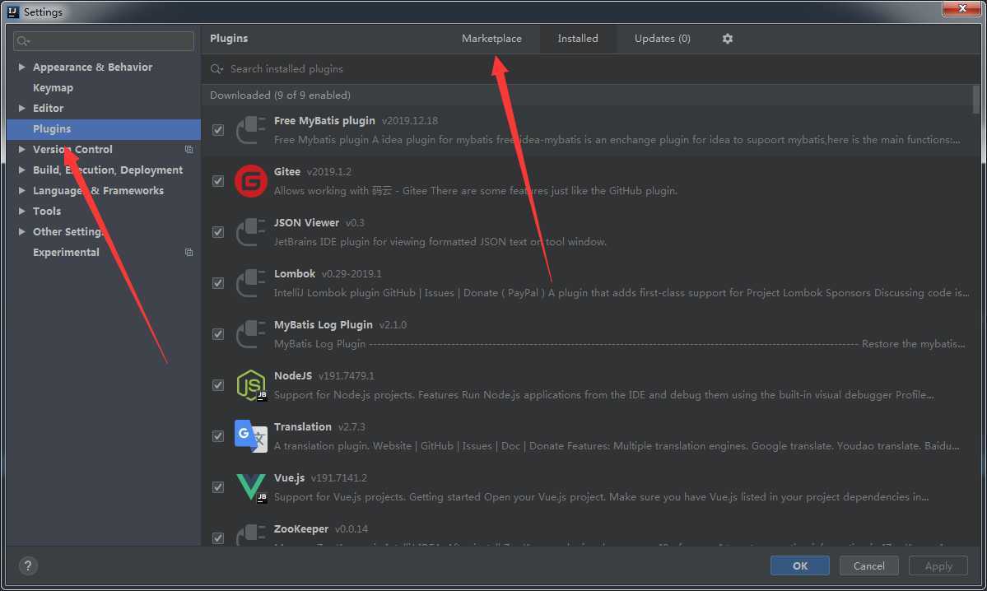
Task: Click the help question mark icon
Action: click(x=28, y=565)
